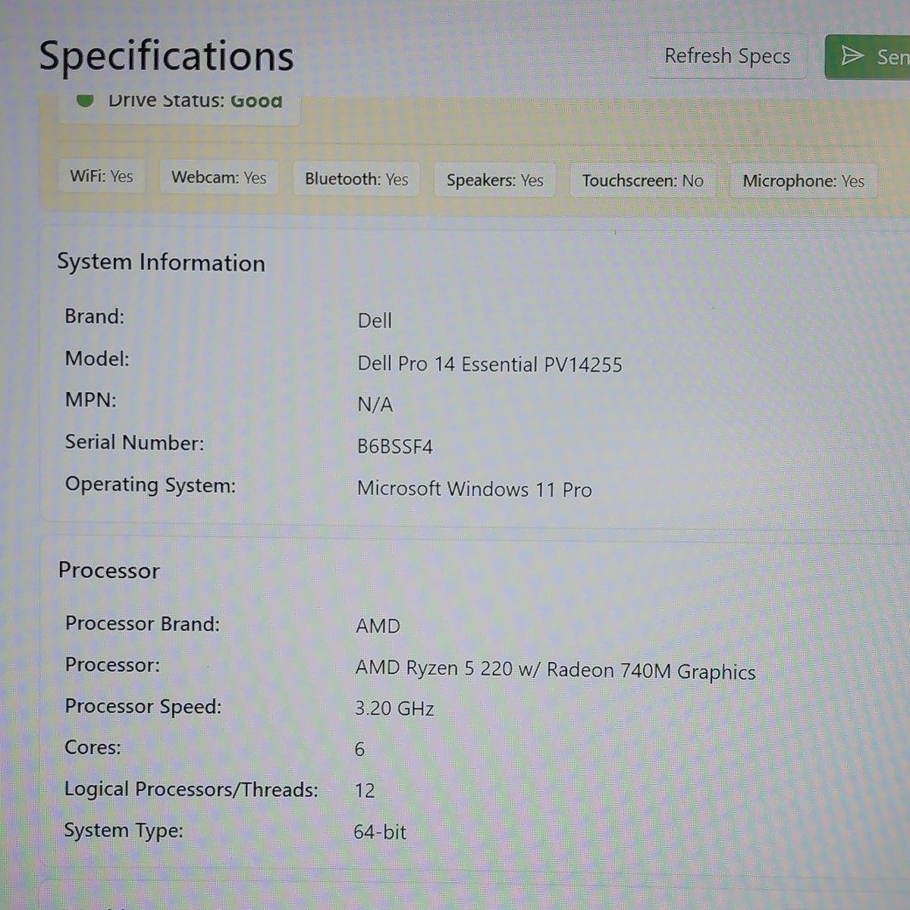910x910 pixels.
Task: Select the serial number B6BSSF4
Action: coord(394,447)
